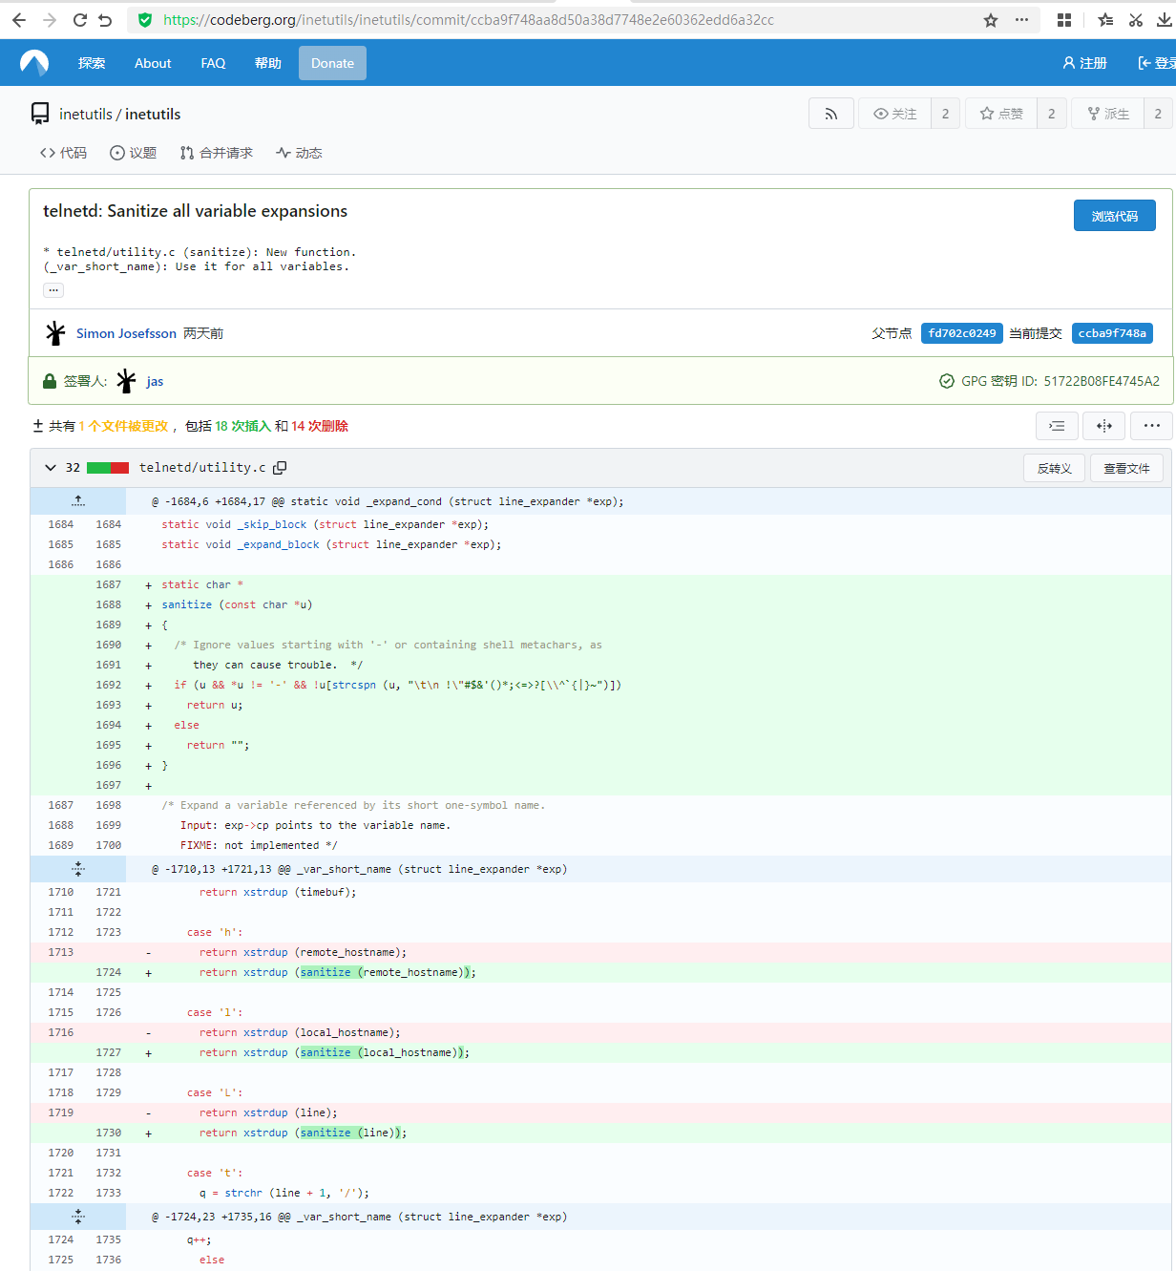Open the diff options ellipsis menu

(x=1151, y=426)
